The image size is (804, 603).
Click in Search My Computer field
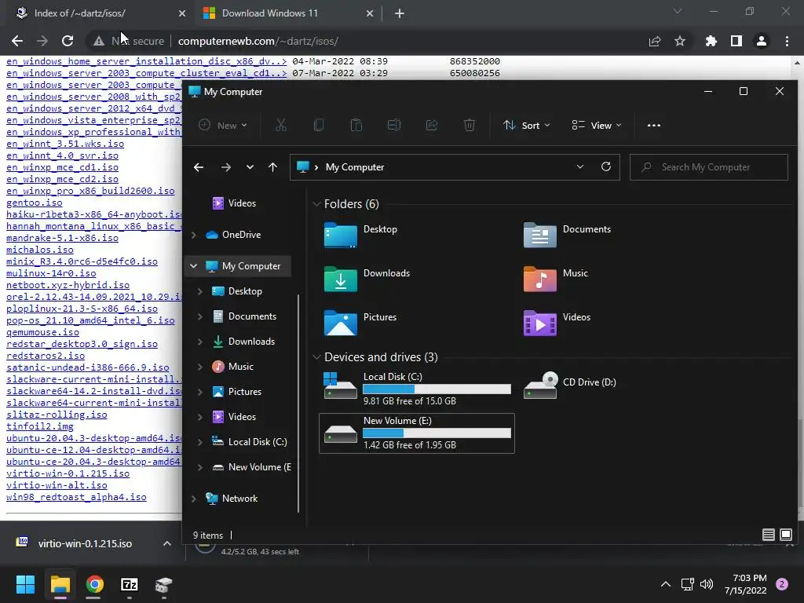tap(709, 167)
